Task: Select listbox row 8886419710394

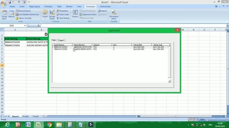Action: 110,47
